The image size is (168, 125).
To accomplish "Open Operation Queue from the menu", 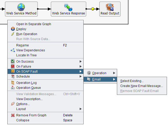I will point(28,88).
